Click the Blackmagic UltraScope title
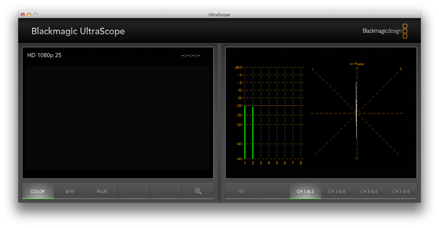Viewport: 439px width, 228px height. (78, 31)
